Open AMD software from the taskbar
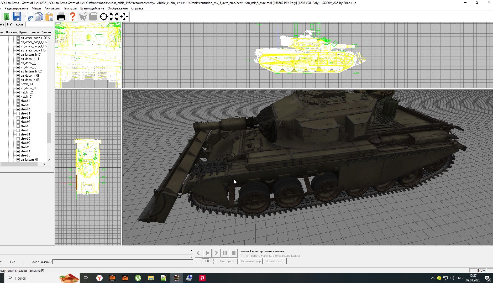The image size is (493, 283). 202,278
